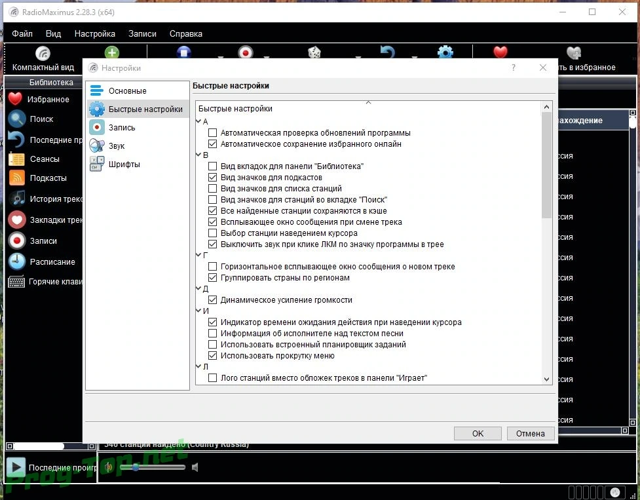The width and height of the screenshot is (640, 500).
Task: Open Сеансы icon in library
Action: coord(17,159)
